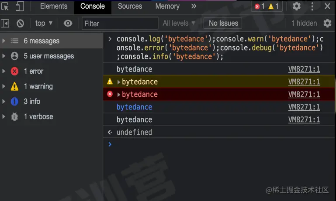336x201 pixels.
Task: Click the red error icon on the error log line
Action: [x=110, y=94]
